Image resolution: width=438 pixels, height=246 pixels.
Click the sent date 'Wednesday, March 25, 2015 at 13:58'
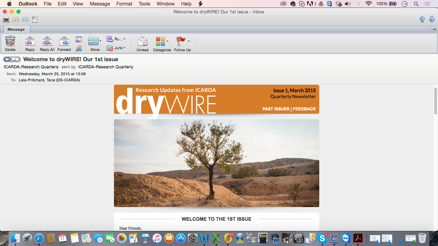coord(52,74)
